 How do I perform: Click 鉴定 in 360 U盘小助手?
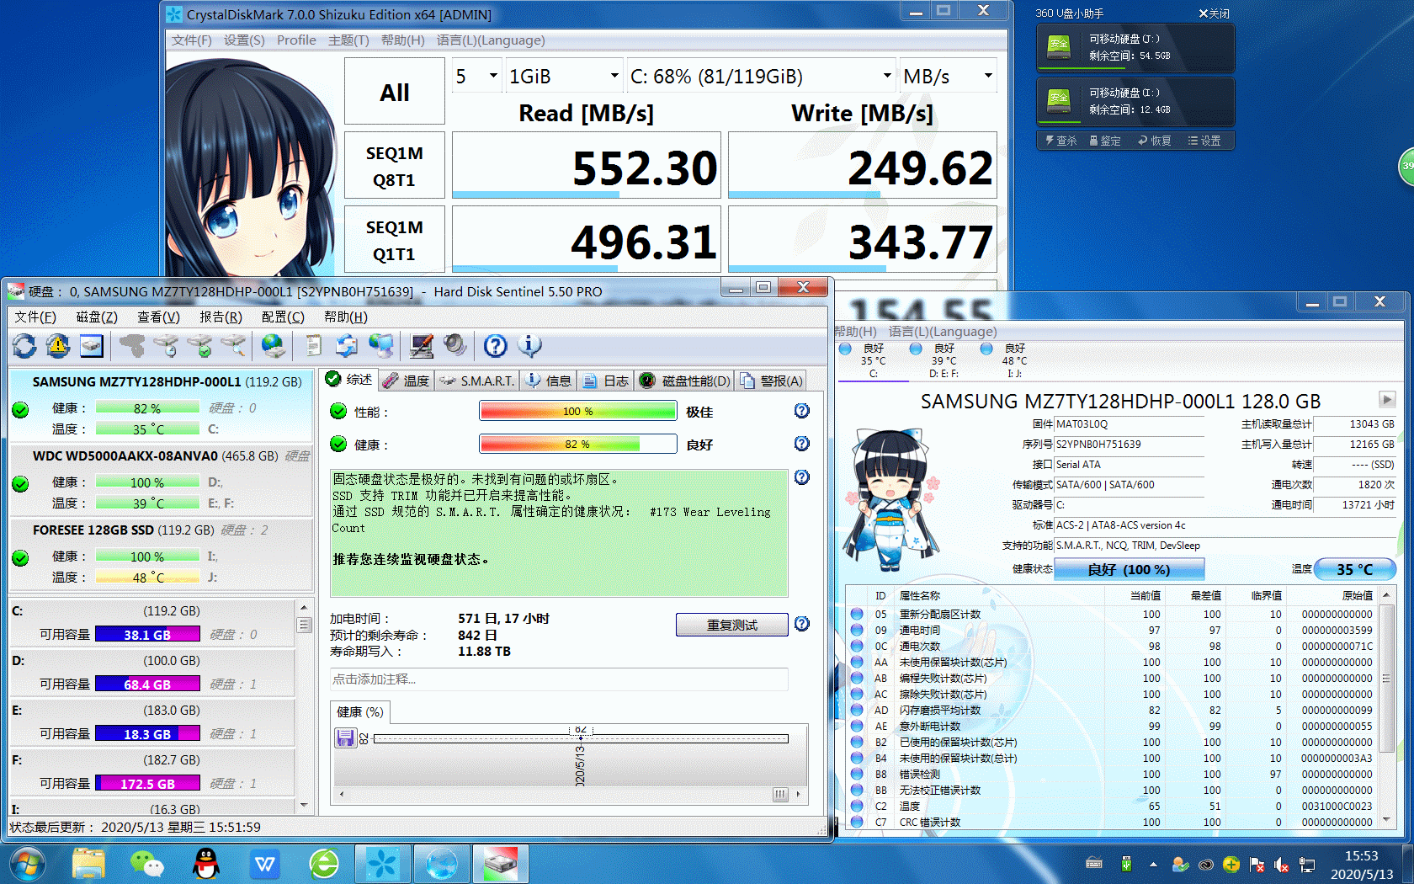click(1105, 141)
